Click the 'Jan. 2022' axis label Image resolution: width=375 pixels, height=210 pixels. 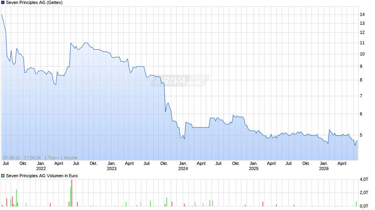(41, 166)
